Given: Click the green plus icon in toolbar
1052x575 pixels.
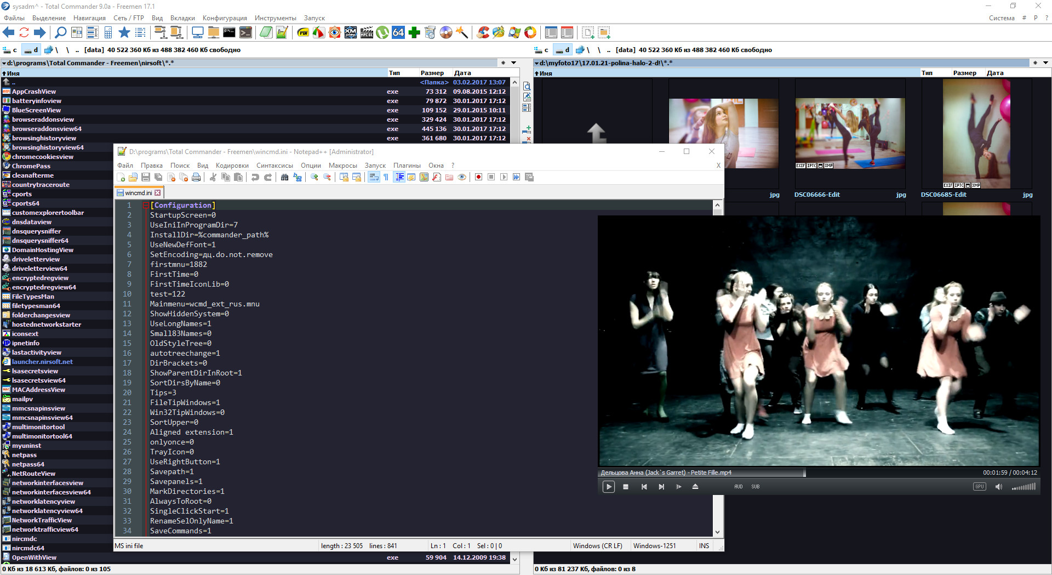Looking at the screenshot, I should tap(414, 33).
